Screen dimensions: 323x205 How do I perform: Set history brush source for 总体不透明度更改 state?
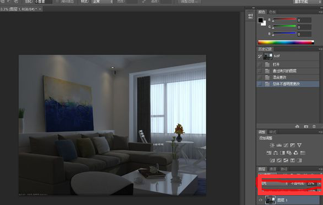[x=259, y=84]
